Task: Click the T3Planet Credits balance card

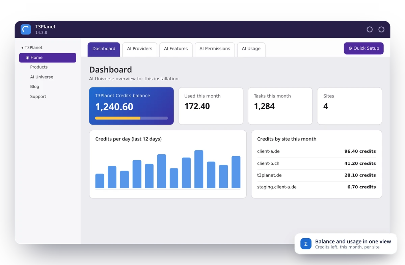Action: coord(131,106)
